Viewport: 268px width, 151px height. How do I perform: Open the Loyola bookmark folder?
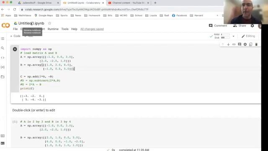(x=151, y=16)
